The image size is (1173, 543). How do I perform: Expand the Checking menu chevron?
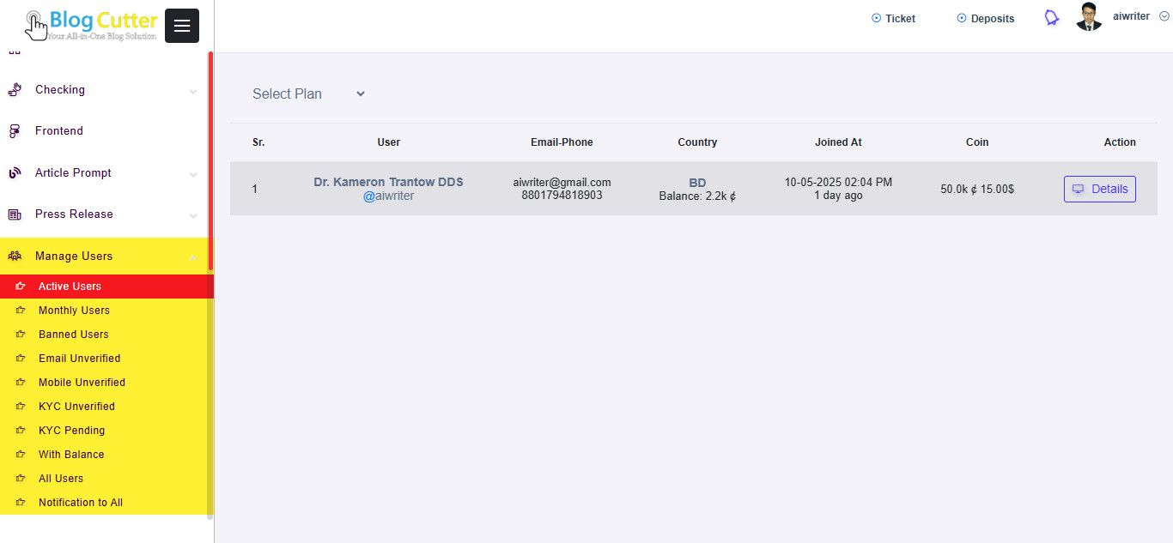pyautogui.click(x=193, y=91)
